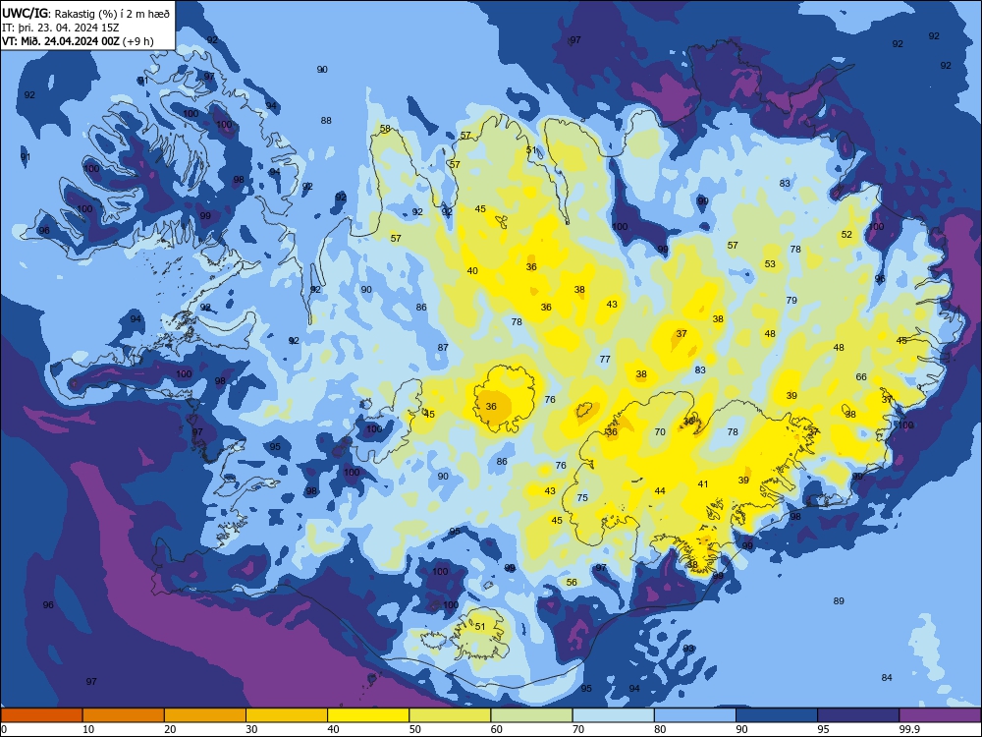The image size is (982, 737).
Task: Click the 'VT: Mið. 24.04.2024 00Z (+9 h)' line
Action: 78,41
